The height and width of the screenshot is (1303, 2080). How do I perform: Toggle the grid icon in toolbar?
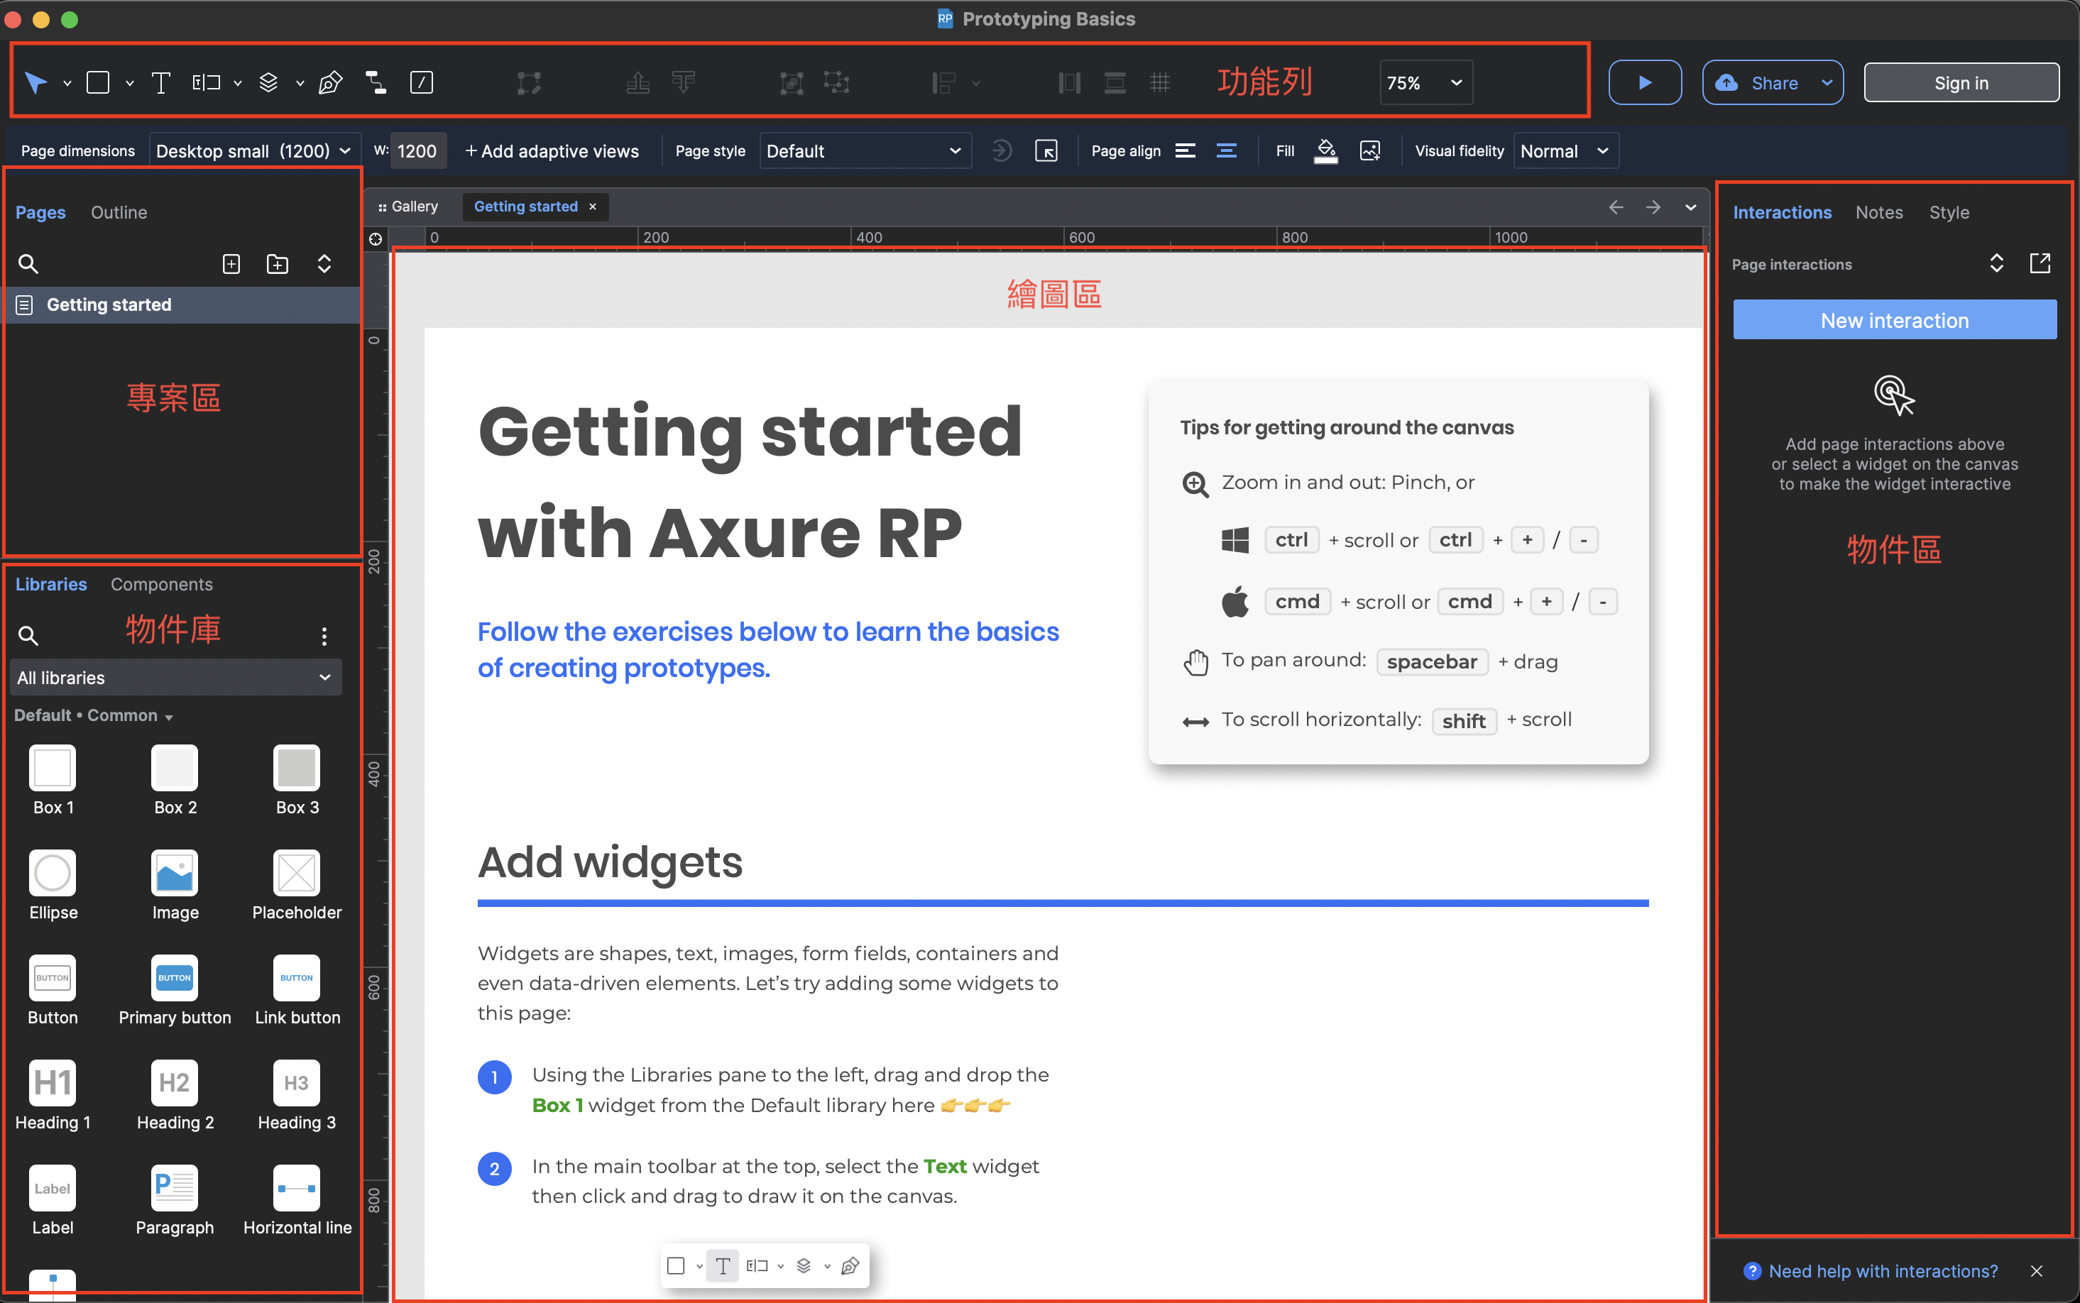[x=1159, y=83]
